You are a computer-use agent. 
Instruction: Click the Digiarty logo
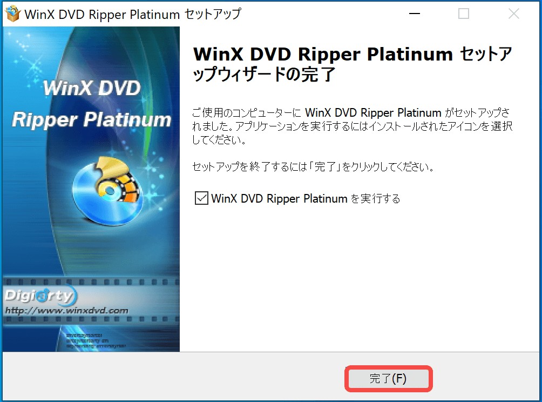pos(41,295)
